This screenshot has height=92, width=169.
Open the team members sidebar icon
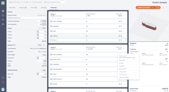[3, 24]
